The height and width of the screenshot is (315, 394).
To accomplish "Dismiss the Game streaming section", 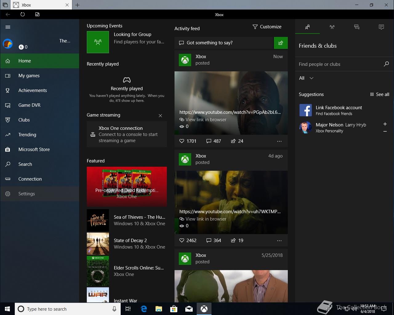I will 160,116.
